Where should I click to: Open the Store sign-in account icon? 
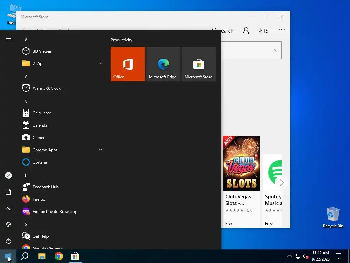tap(246, 30)
